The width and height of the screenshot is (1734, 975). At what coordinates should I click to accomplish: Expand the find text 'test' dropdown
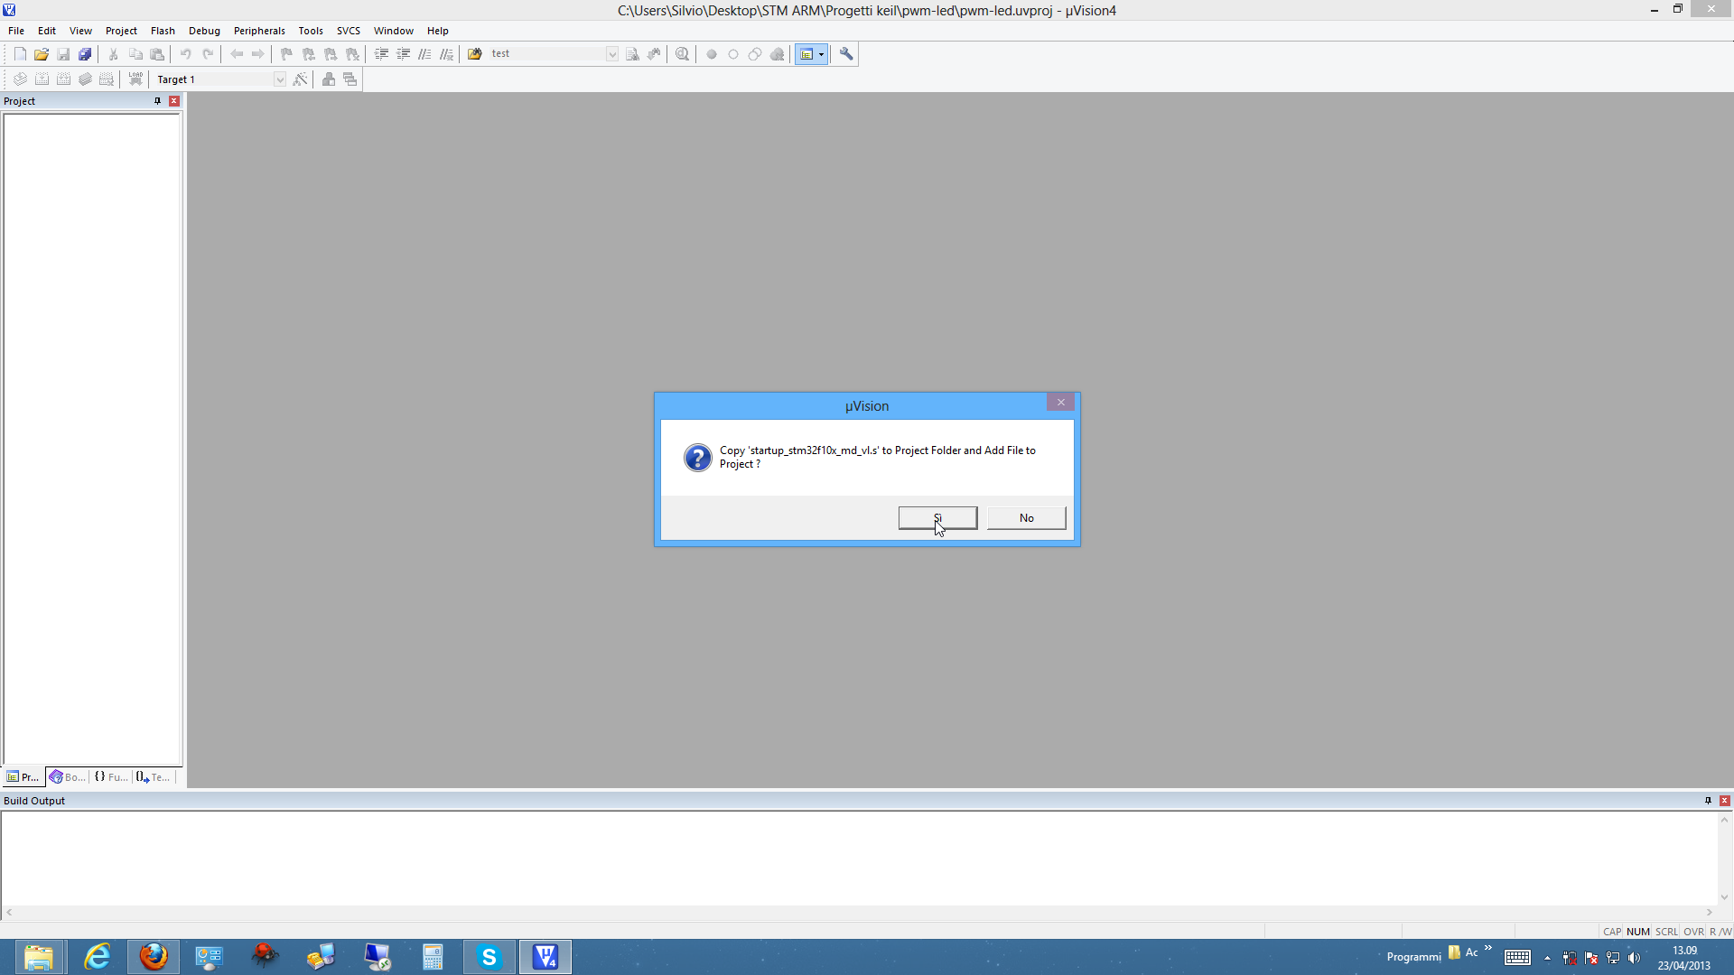click(612, 54)
